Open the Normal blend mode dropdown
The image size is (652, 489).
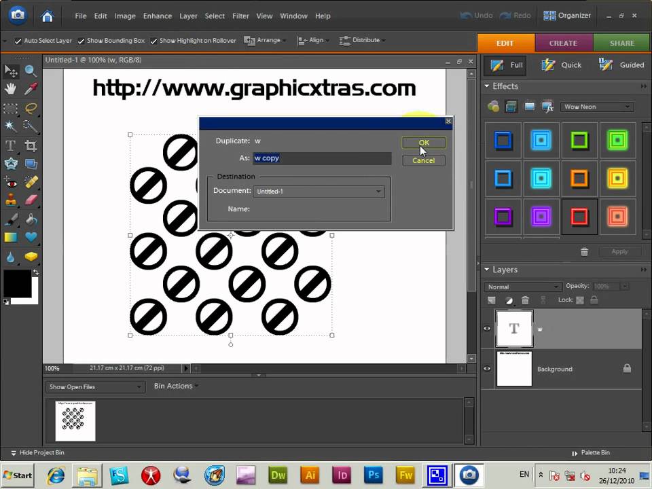click(523, 287)
